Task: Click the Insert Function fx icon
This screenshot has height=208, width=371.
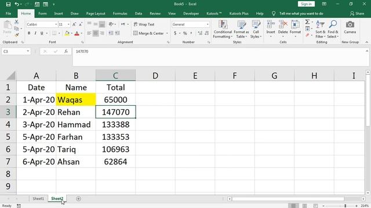Action: pyautogui.click(x=66, y=51)
